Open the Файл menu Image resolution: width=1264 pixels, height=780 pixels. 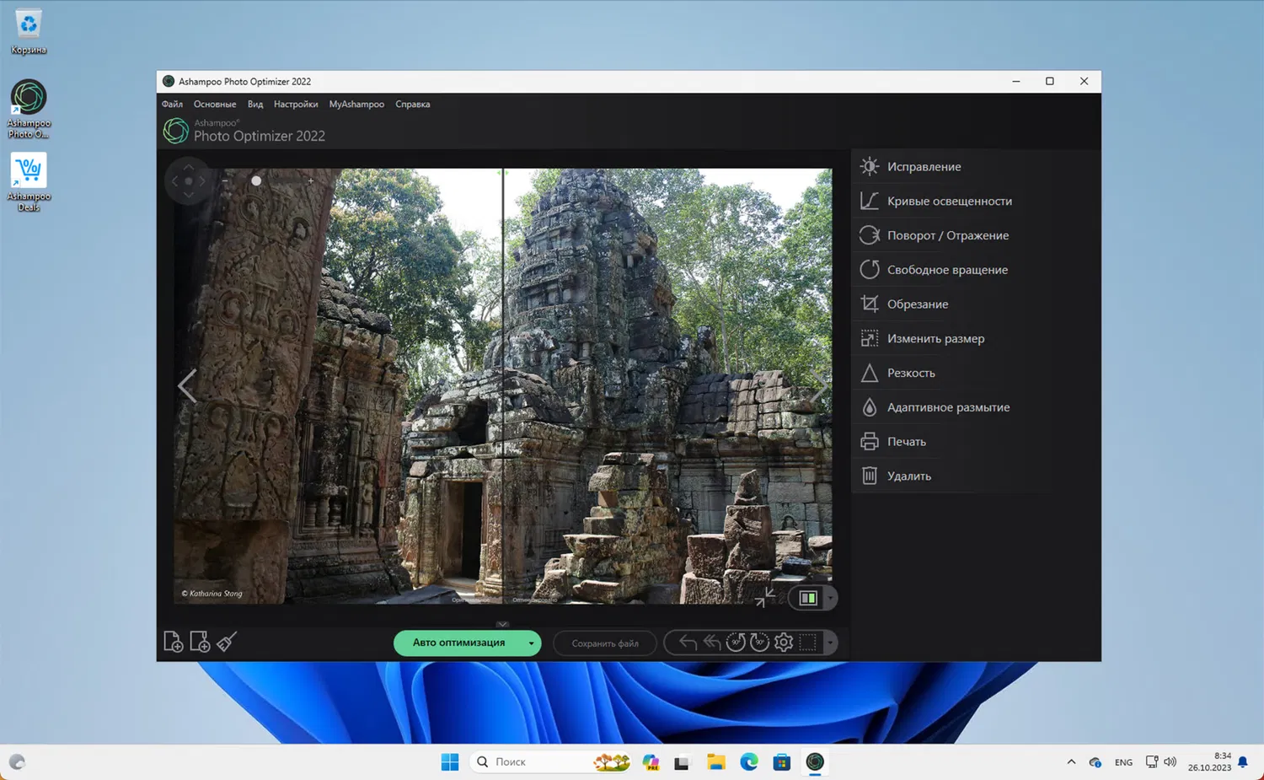tap(172, 105)
